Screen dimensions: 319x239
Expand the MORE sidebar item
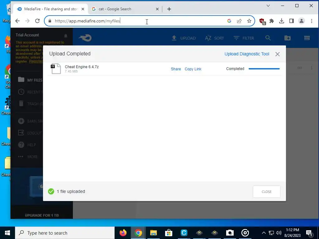(x=28, y=157)
